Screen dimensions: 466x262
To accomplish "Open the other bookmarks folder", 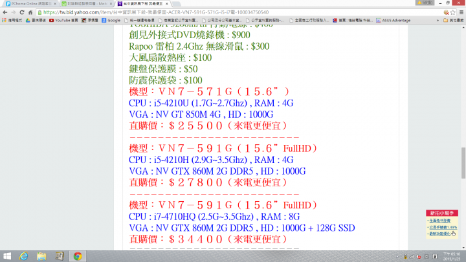I will pyautogui.click(x=453, y=20).
